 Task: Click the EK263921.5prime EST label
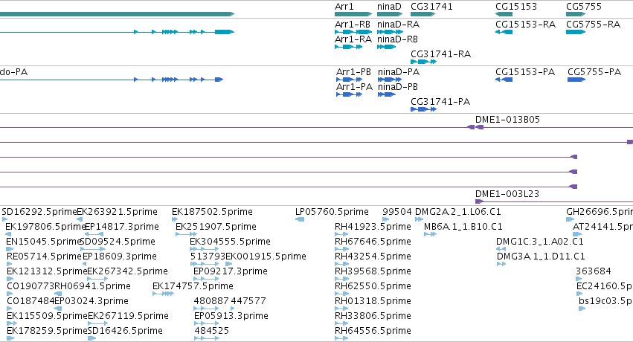click(117, 212)
